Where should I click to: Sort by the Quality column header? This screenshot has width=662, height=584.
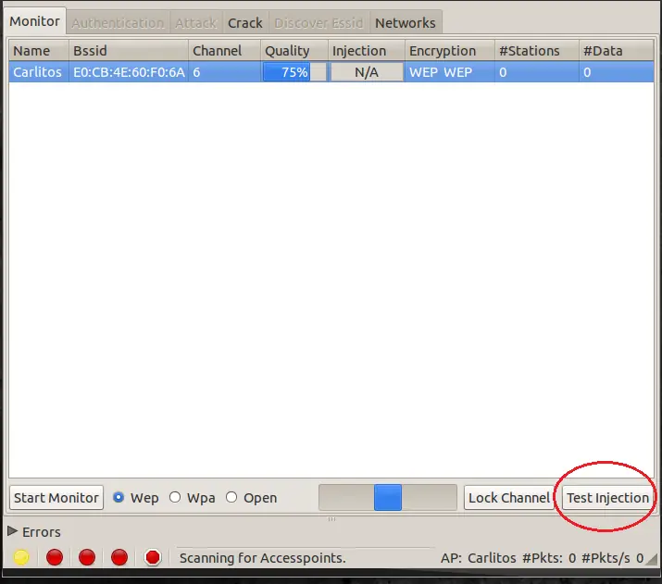coord(294,51)
